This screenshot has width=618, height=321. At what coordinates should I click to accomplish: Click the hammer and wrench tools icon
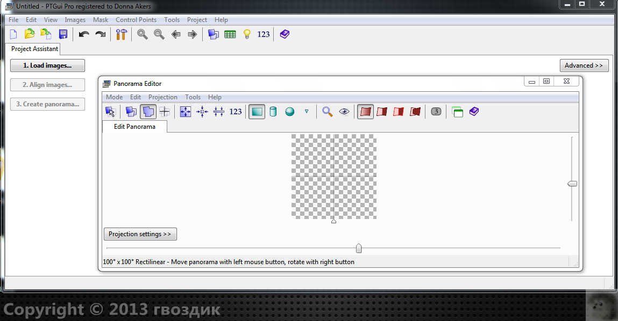click(x=121, y=34)
